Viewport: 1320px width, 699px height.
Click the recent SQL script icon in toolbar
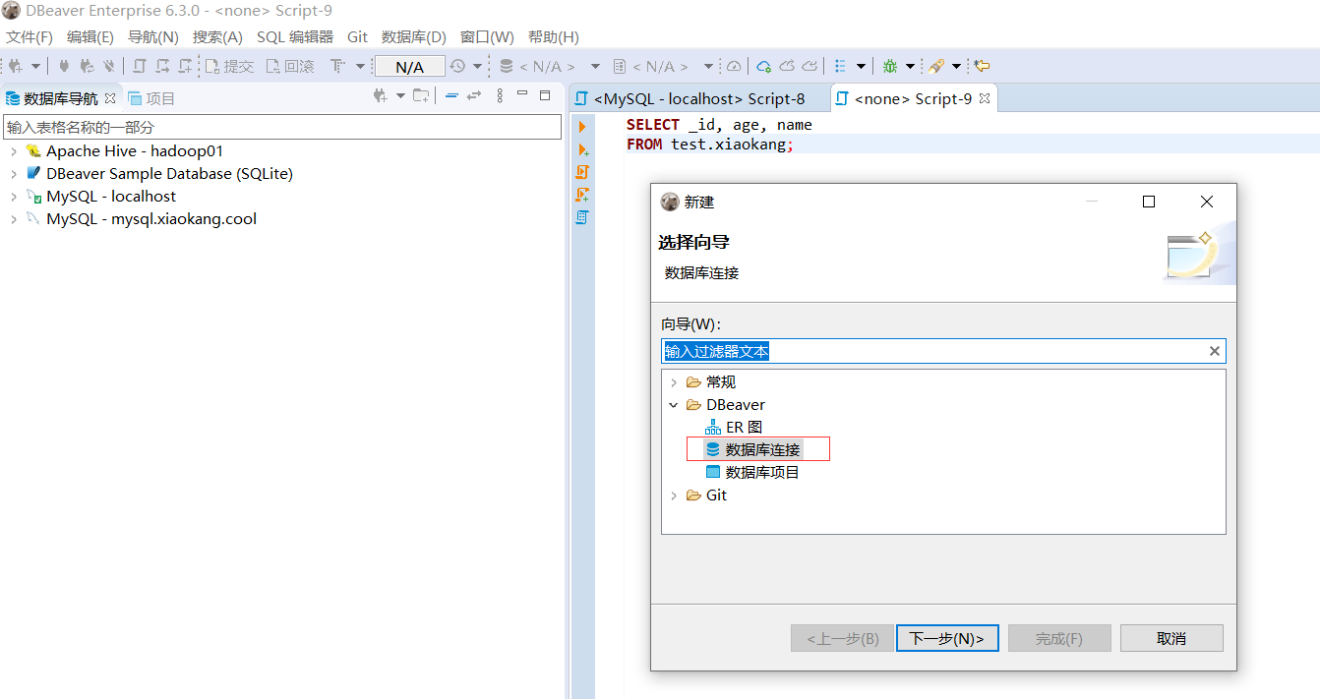click(162, 66)
